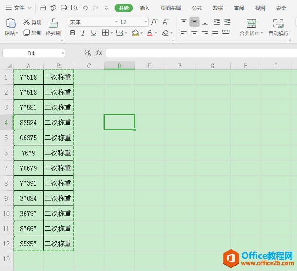Toggle 自动换行 wrap text
Screen dimensions: 297x271
coord(279,27)
